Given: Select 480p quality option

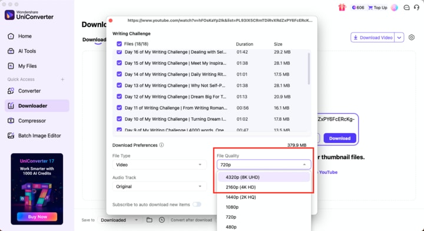Looking at the screenshot, I should pos(264,227).
